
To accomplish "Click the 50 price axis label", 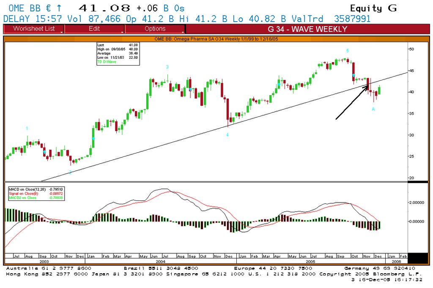I will 411,49.
